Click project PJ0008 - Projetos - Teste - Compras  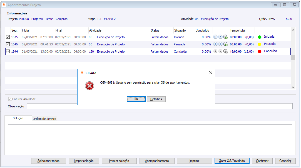(43, 19)
